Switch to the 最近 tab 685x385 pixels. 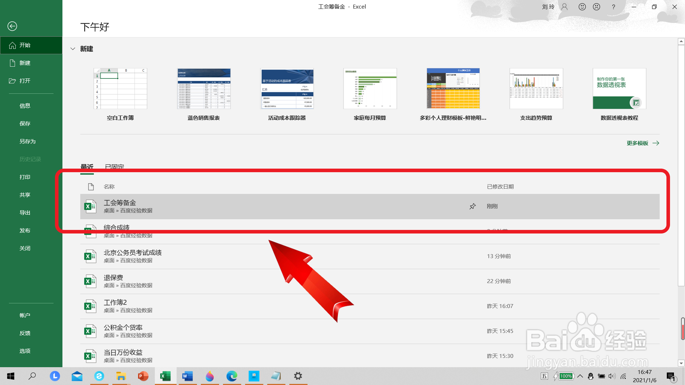[x=87, y=167]
